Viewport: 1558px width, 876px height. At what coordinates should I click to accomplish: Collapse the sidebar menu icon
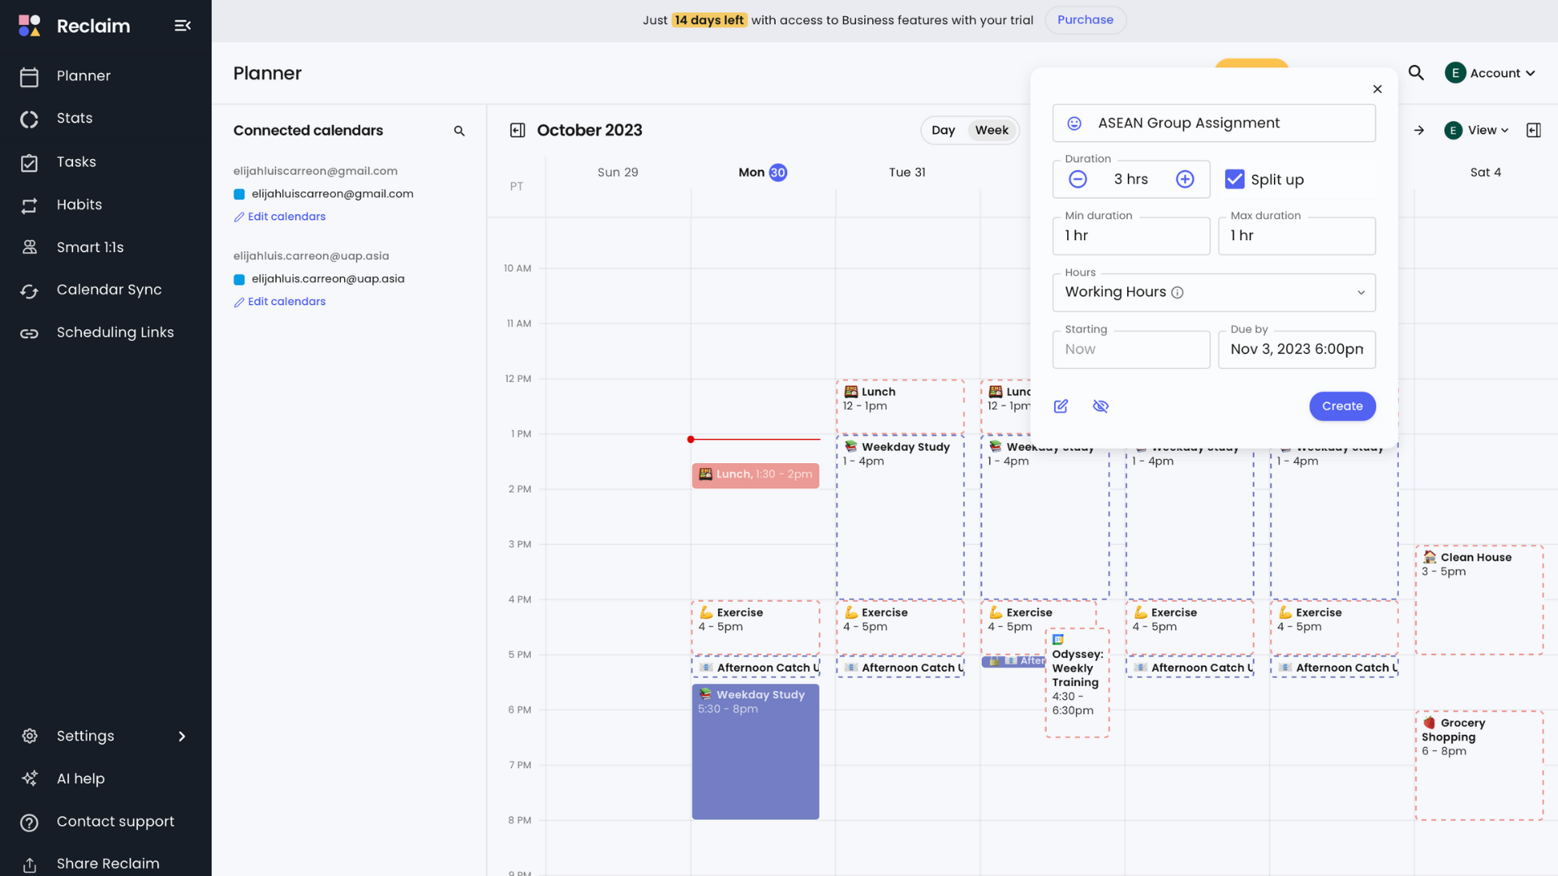183,26
